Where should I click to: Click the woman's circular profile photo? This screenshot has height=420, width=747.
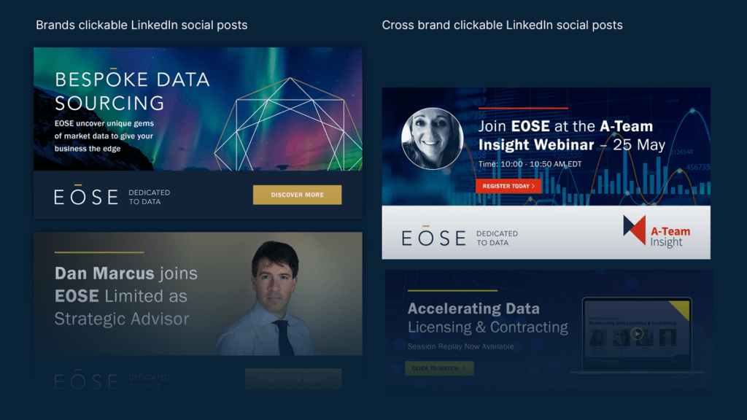tap(432, 139)
